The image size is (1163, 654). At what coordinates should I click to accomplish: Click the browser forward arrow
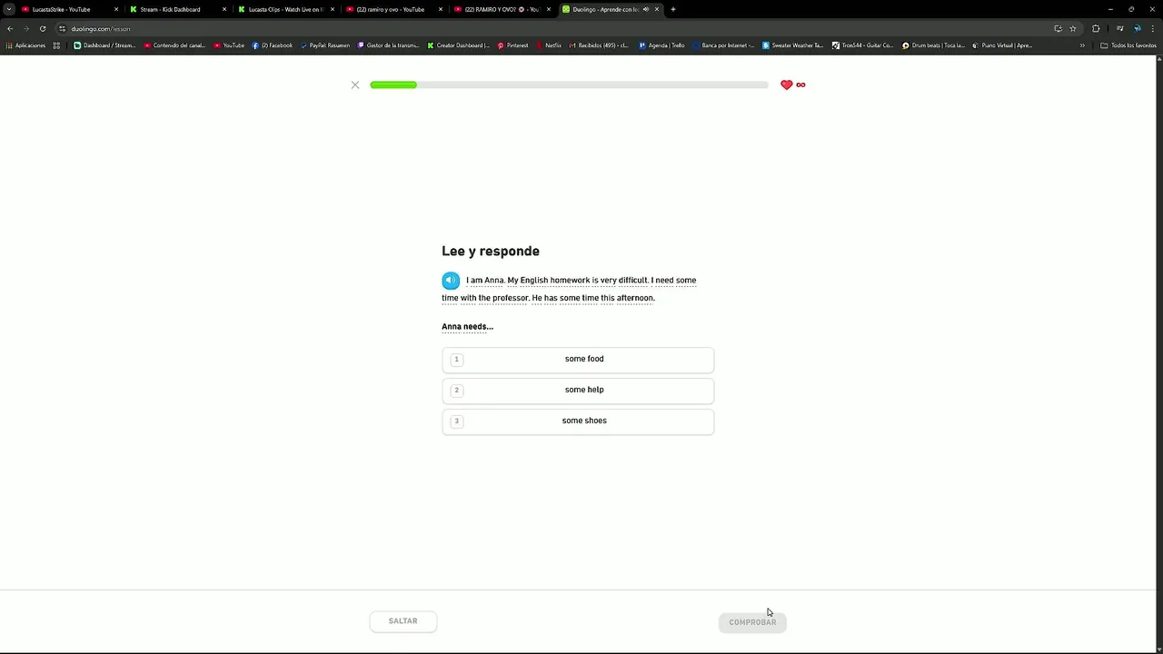point(25,28)
